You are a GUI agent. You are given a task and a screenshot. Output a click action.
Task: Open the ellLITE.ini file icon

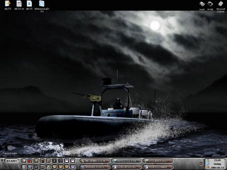[19, 4]
